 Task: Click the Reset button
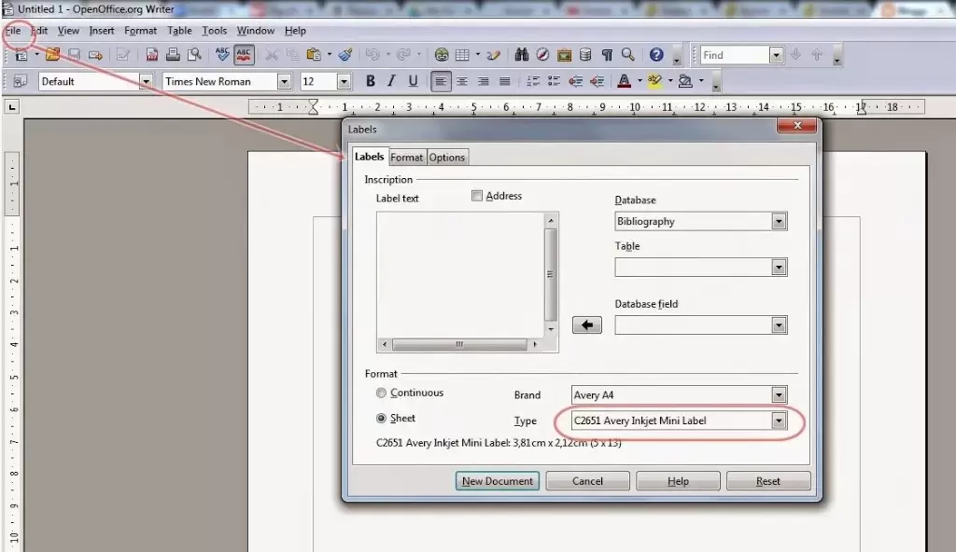point(767,481)
